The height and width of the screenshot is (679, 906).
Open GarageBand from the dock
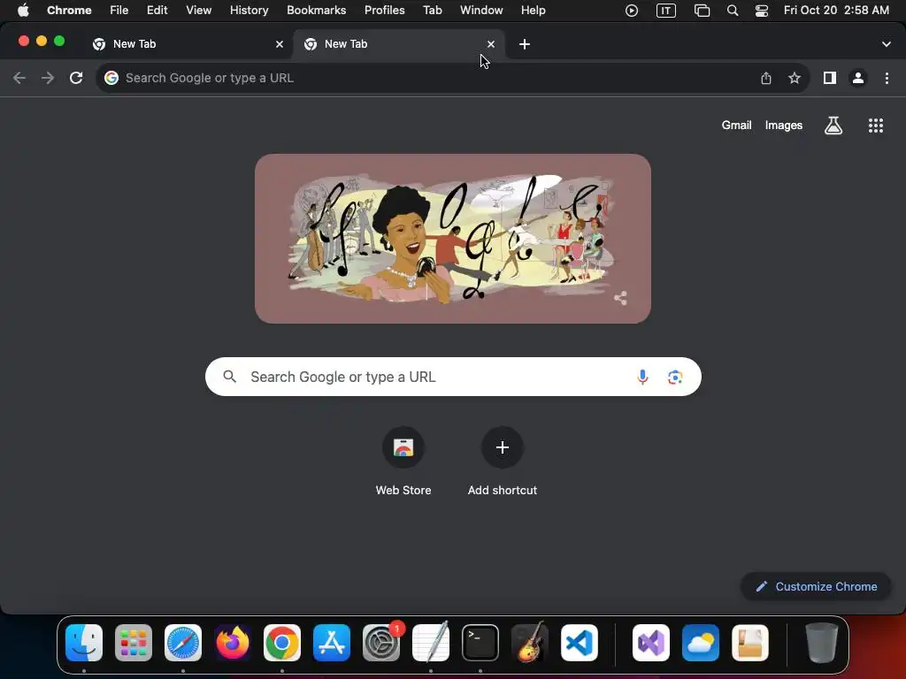point(530,643)
